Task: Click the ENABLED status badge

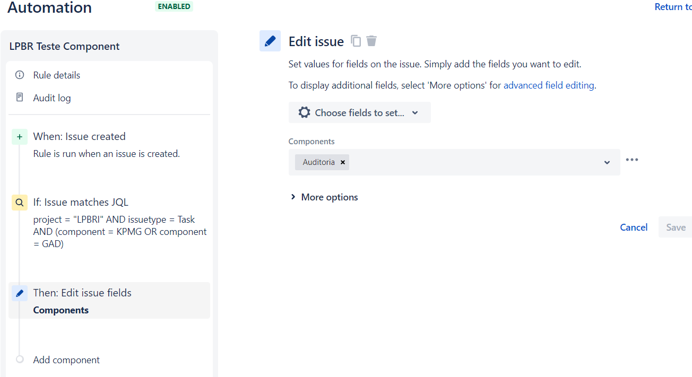Action: coord(174,6)
